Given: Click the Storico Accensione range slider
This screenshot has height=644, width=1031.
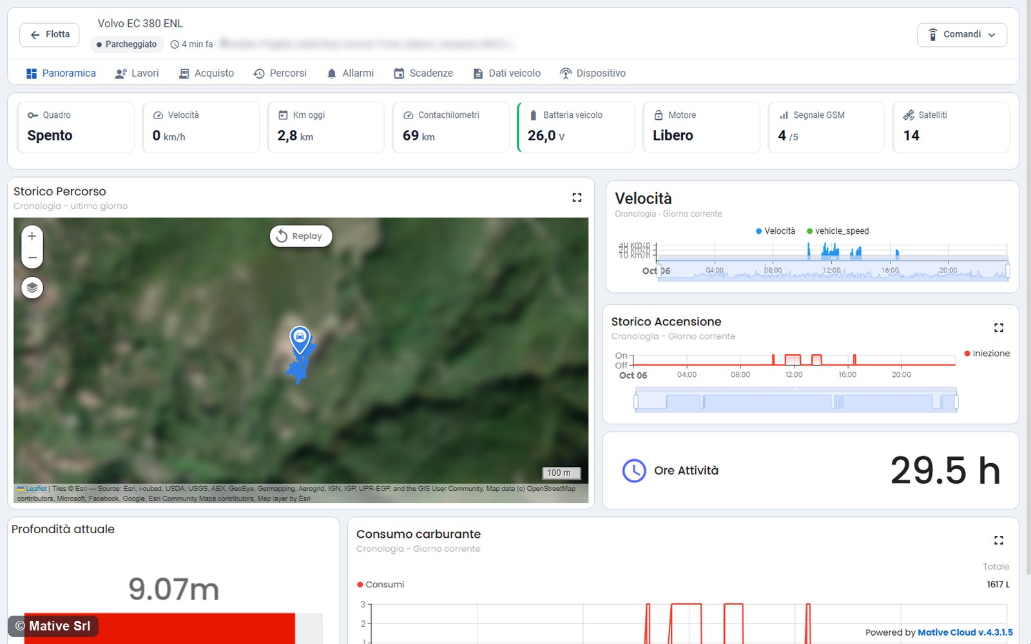Looking at the screenshot, I should [796, 401].
